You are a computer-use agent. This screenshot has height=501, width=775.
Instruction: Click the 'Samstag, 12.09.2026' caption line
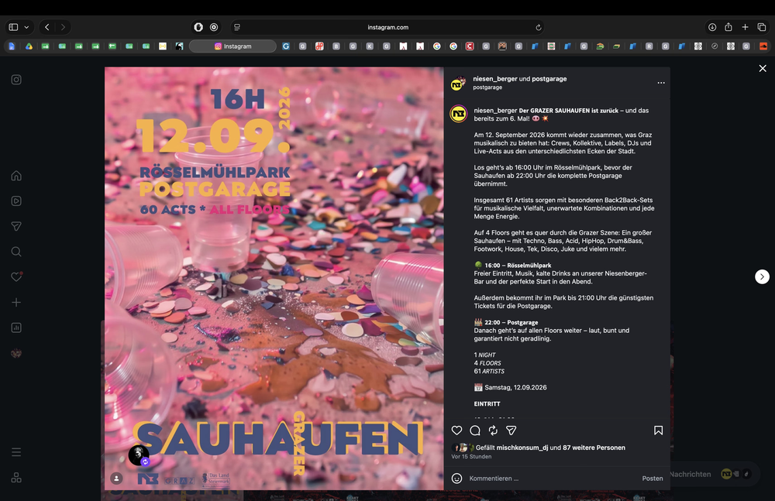pos(511,387)
